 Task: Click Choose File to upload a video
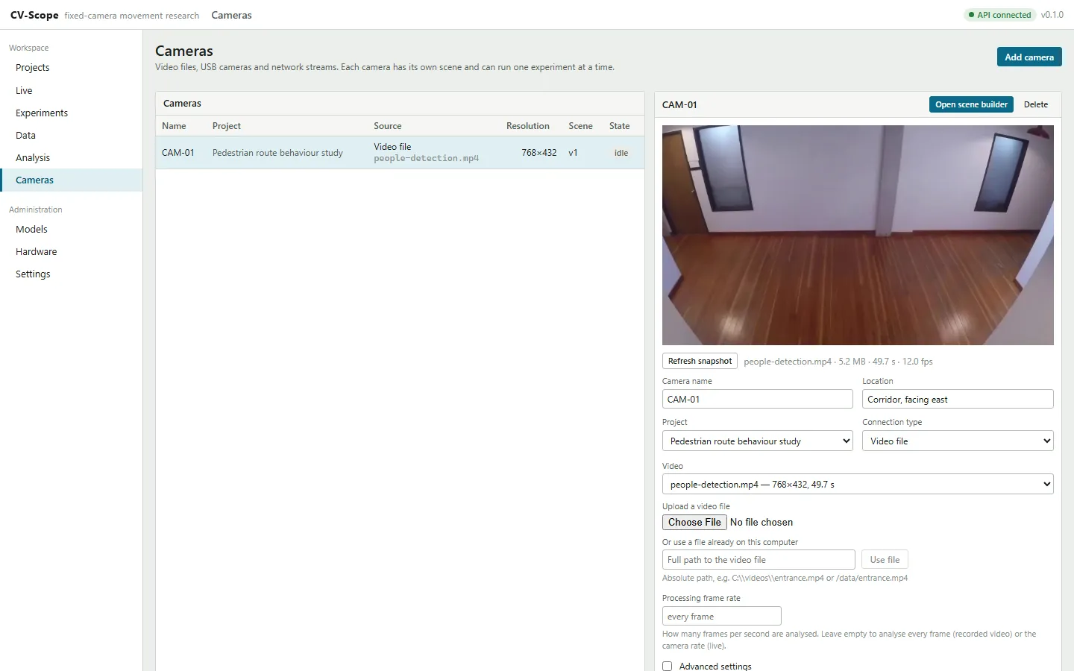pos(694,522)
